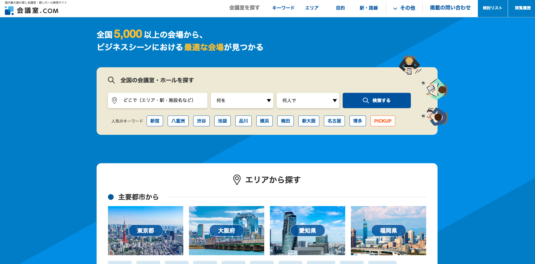Viewport: 535px width, 264px height.
Task: Click the chevron icon next to その他
Action: (x=395, y=9)
